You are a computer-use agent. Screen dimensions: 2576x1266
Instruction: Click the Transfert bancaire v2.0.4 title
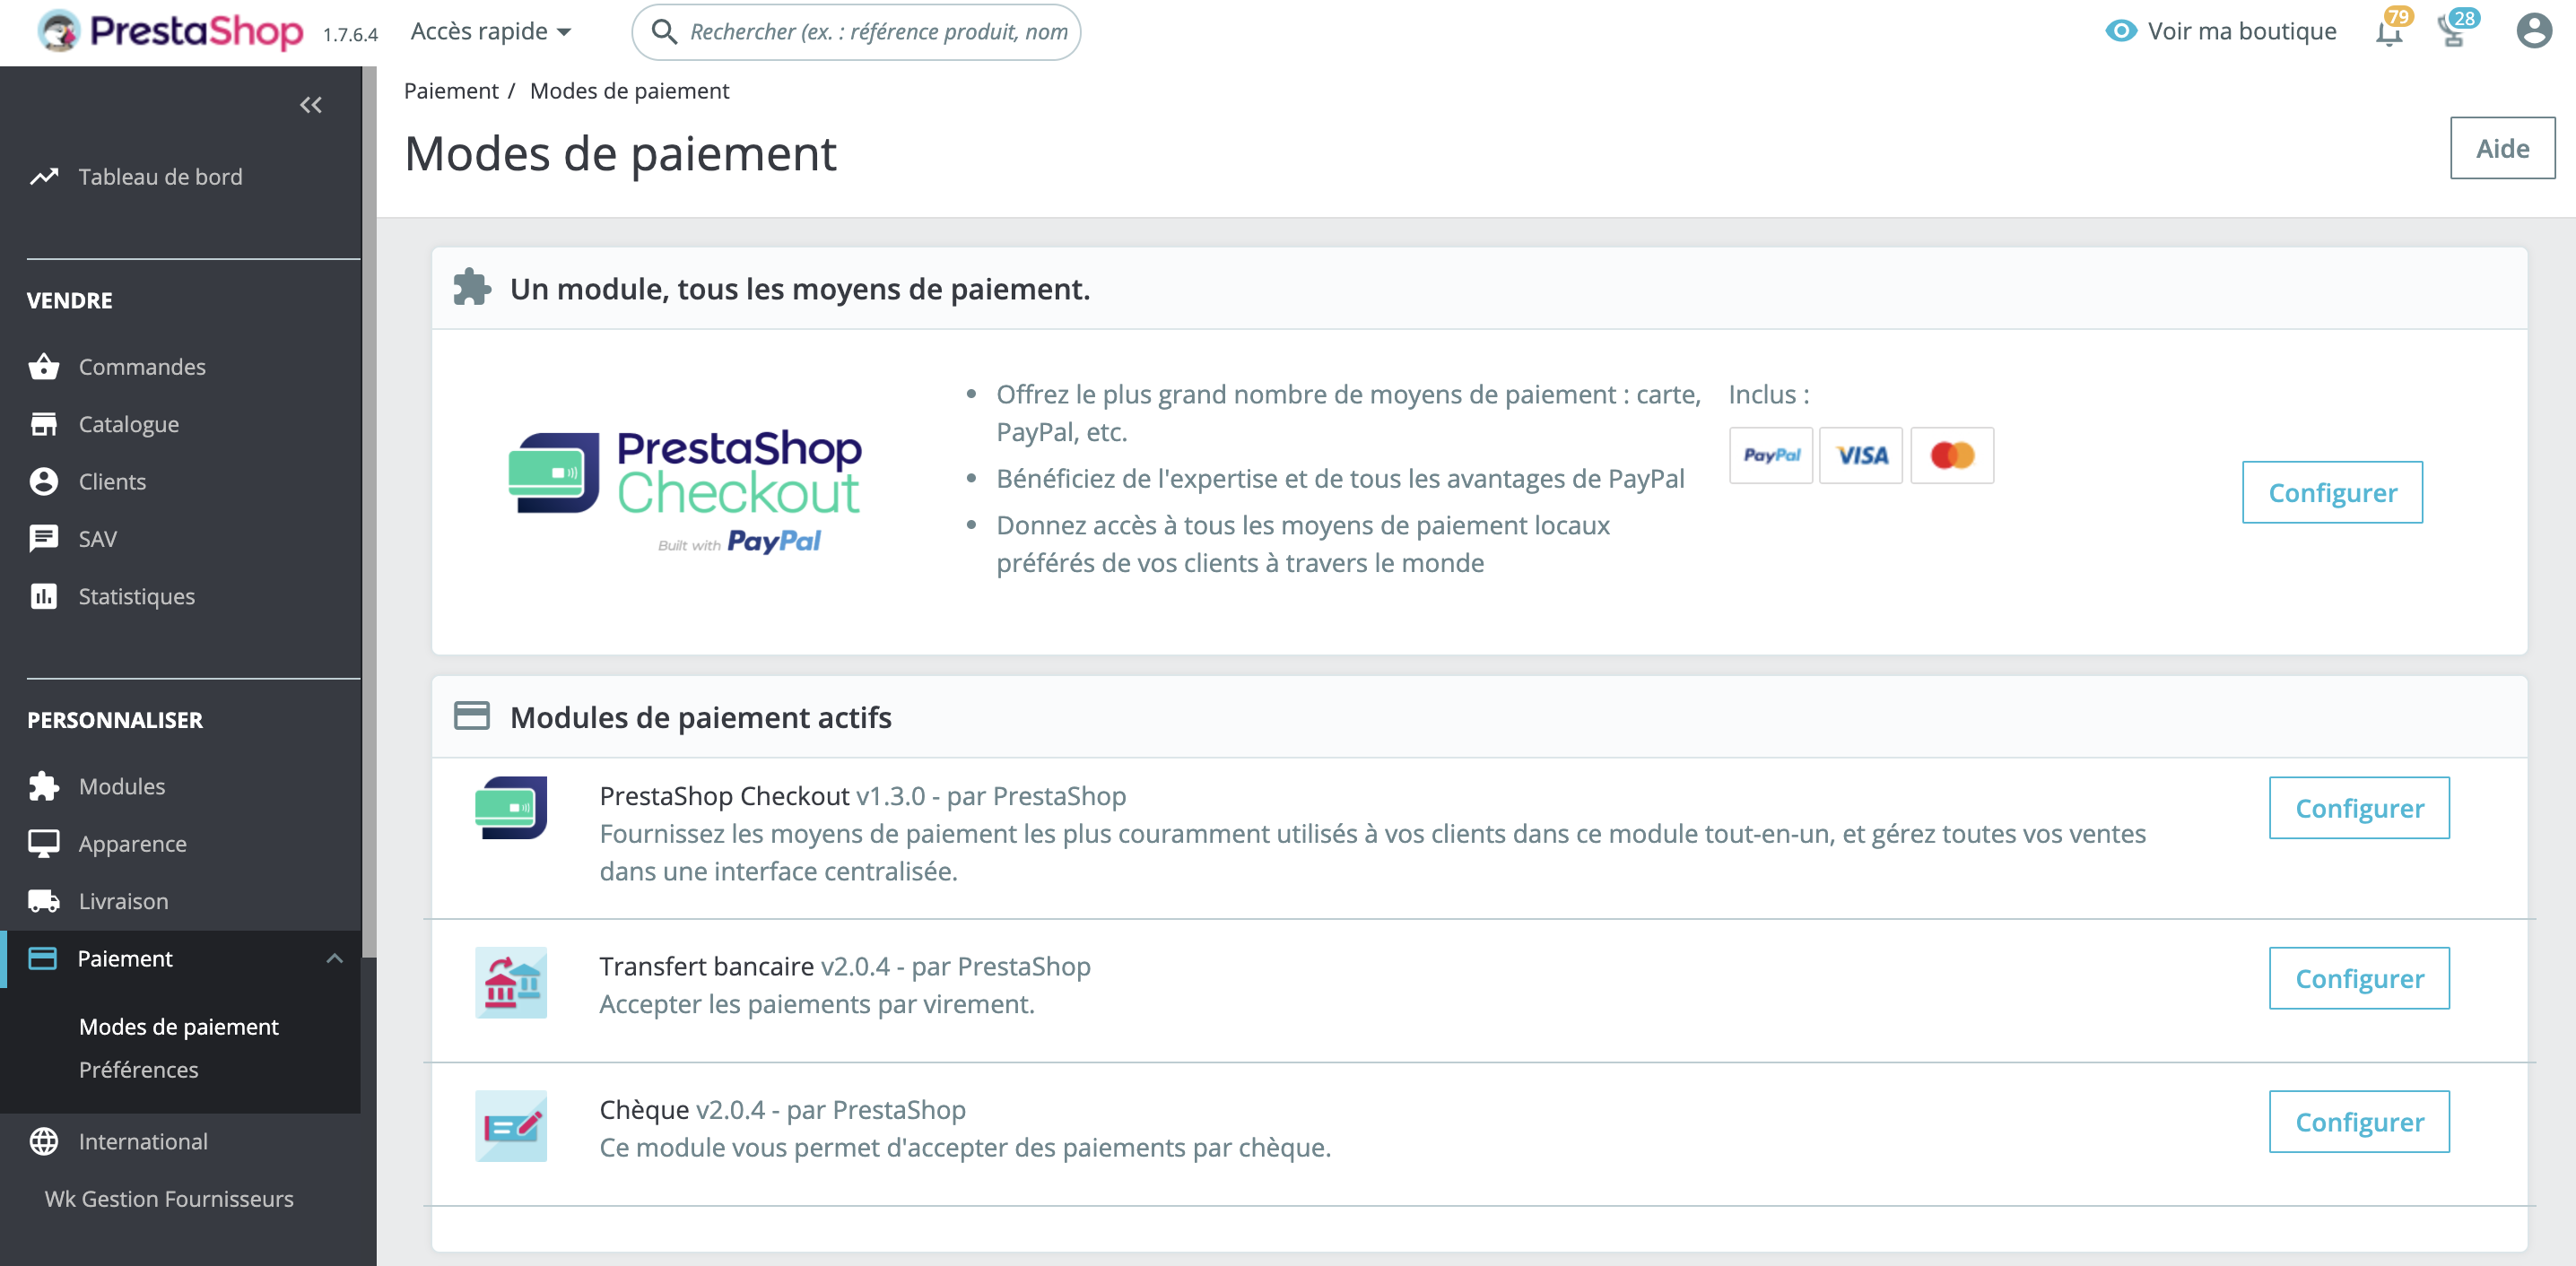pos(845,966)
